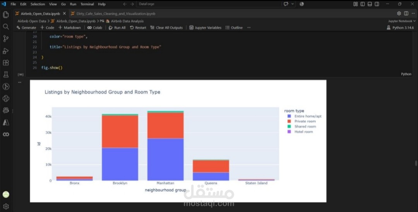Open the Accounts avatar in activity bar
This screenshot has height=212, width=418.
(5, 195)
